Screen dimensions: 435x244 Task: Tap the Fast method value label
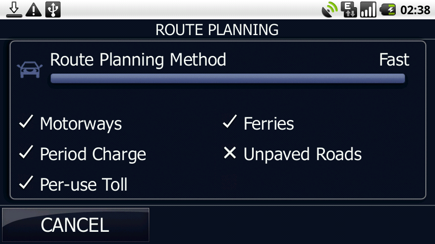point(394,59)
